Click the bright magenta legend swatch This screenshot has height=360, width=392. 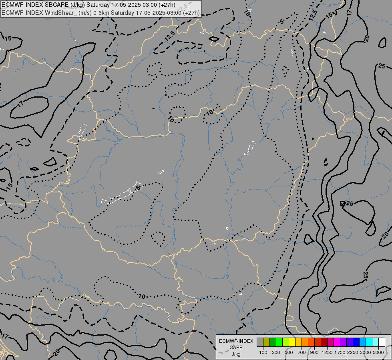click(337, 342)
